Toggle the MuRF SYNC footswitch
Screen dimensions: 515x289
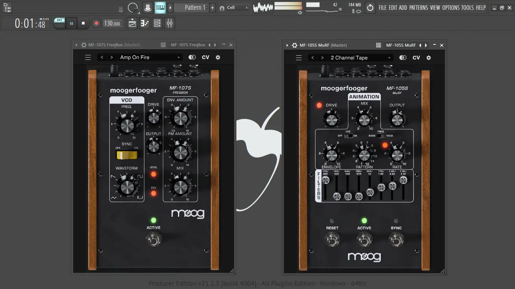[396, 239]
